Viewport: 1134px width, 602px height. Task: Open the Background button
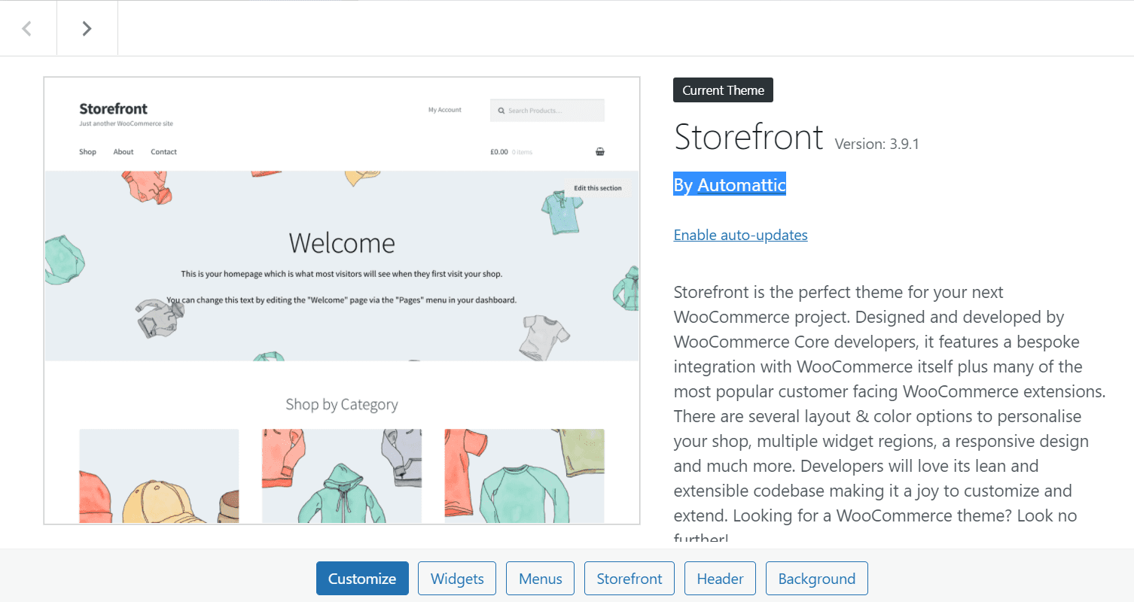(x=816, y=579)
